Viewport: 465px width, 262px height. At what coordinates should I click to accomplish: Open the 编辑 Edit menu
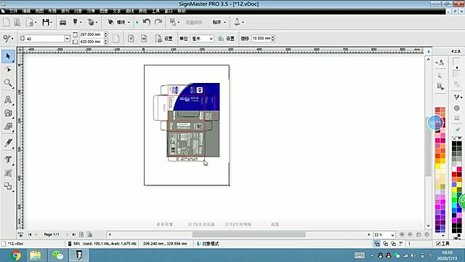[26, 11]
